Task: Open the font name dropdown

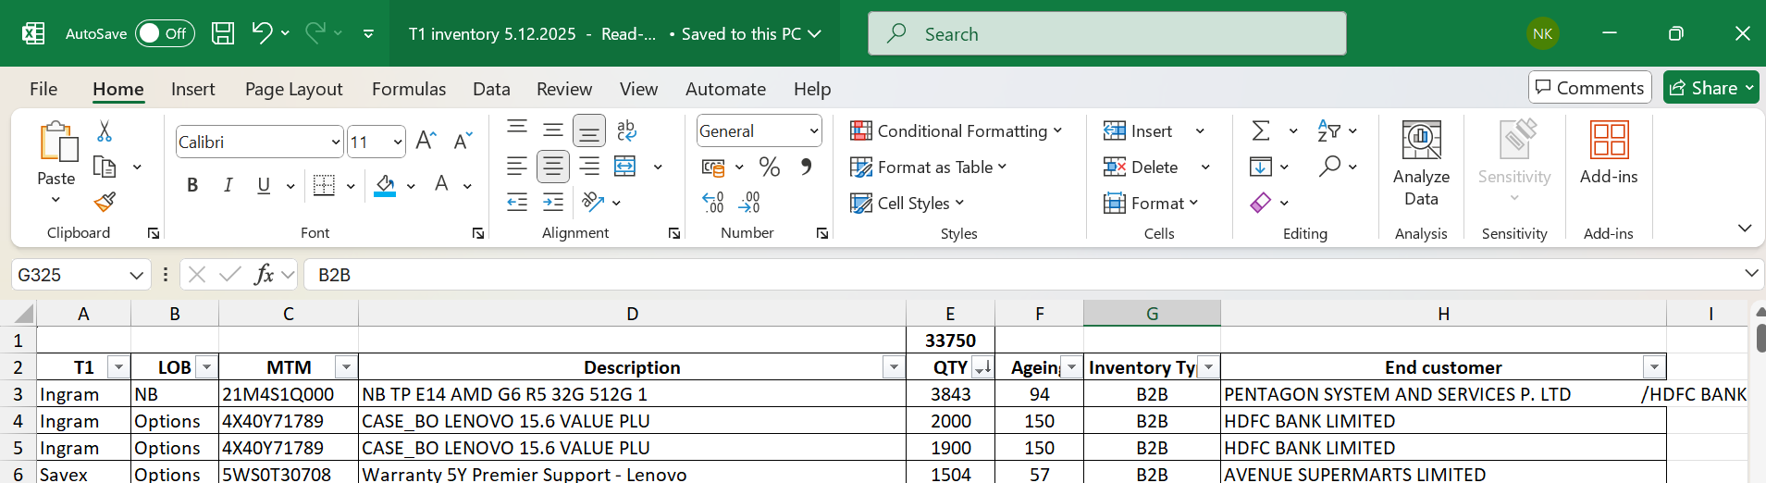Action: [335, 142]
